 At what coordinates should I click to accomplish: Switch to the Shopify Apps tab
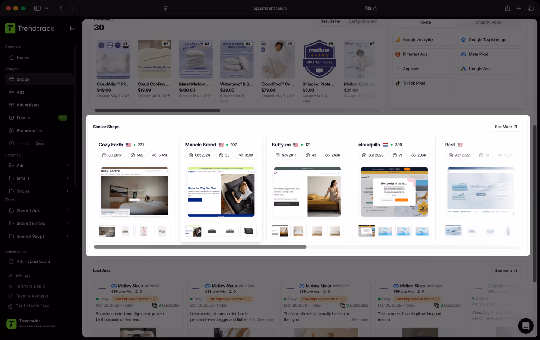[488, 22]
